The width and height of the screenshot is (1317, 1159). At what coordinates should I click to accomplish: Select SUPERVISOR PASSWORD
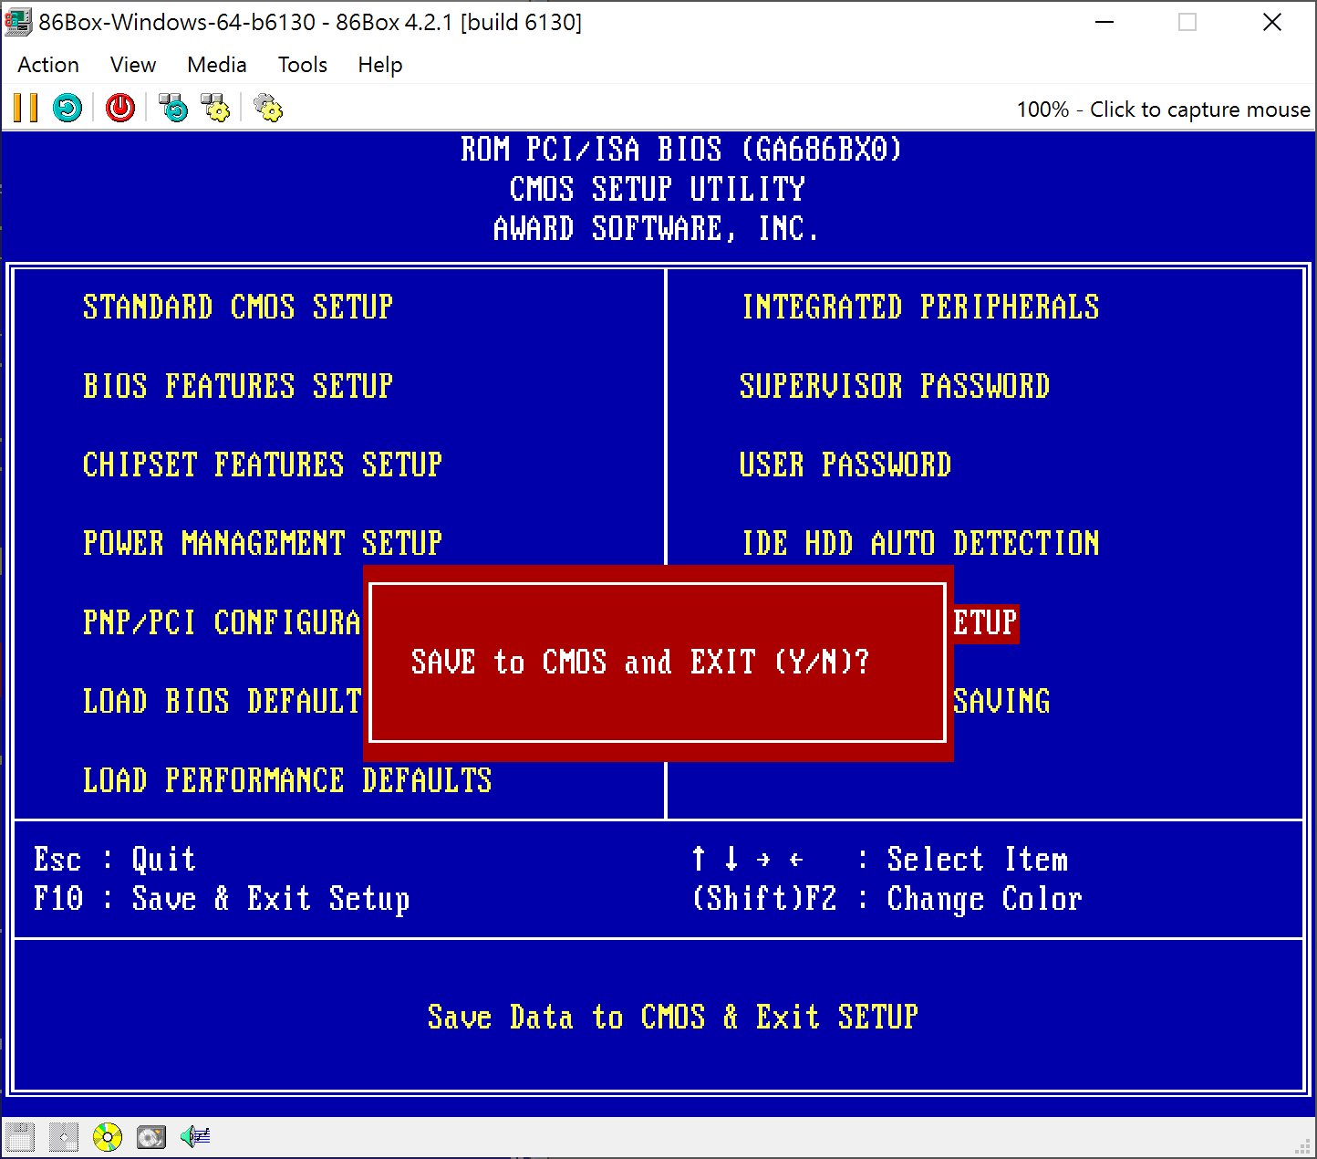[x=895, y=386]
